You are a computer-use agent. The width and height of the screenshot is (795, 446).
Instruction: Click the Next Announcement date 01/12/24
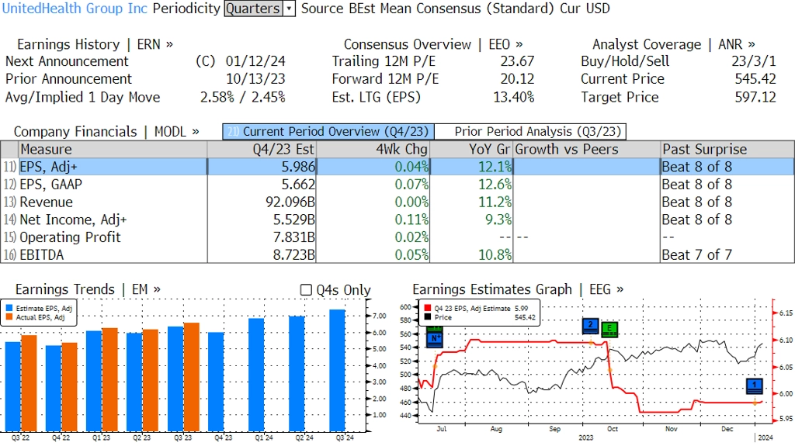coord(255,61)
